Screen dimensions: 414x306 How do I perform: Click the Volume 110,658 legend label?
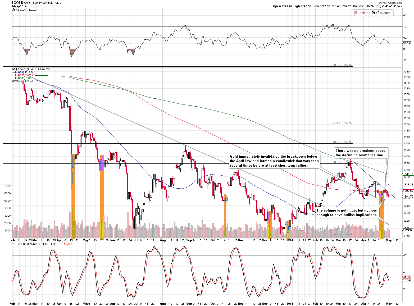(x=24, y=81)
